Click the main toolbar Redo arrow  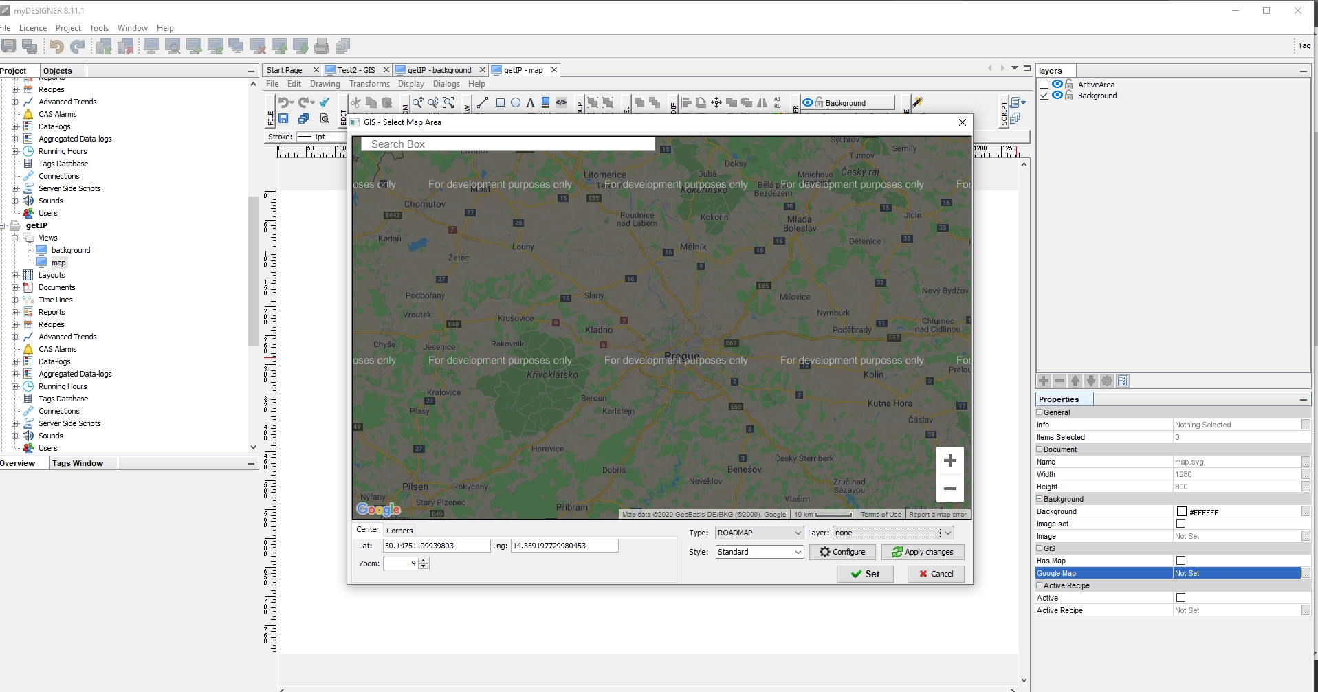point(78,46)
